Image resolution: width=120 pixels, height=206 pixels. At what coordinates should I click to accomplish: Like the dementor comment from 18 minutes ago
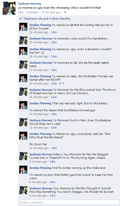click(x=54, y=56)
